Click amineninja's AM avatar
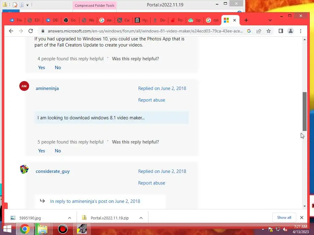The image size is (314, 235). tap(24, 86)
